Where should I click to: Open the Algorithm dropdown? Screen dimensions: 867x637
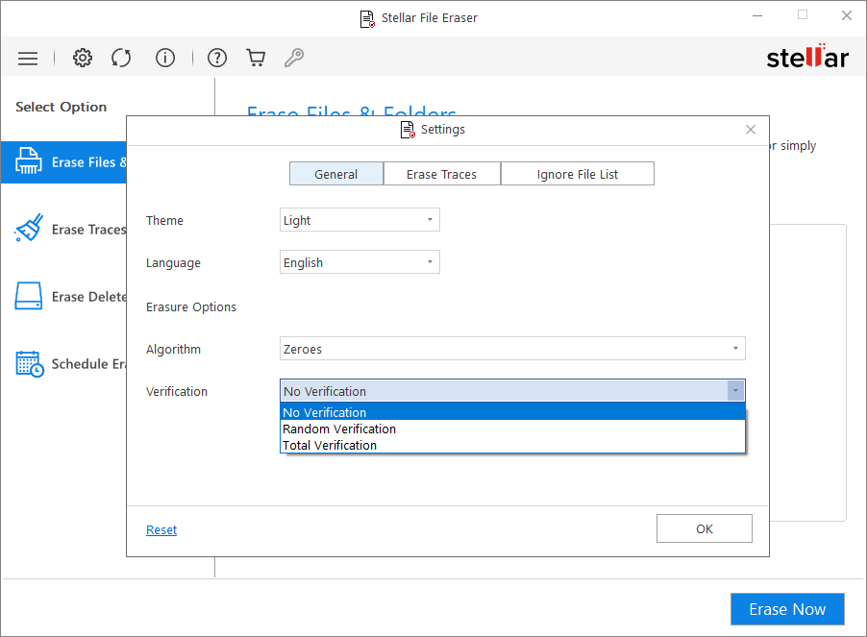pyautogui.click(x=512, y=349)
